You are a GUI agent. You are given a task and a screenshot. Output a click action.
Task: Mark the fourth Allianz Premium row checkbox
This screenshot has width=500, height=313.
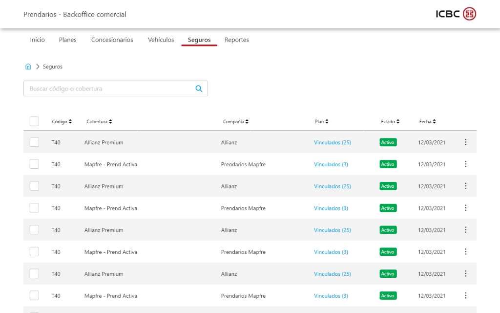(35, 274)
